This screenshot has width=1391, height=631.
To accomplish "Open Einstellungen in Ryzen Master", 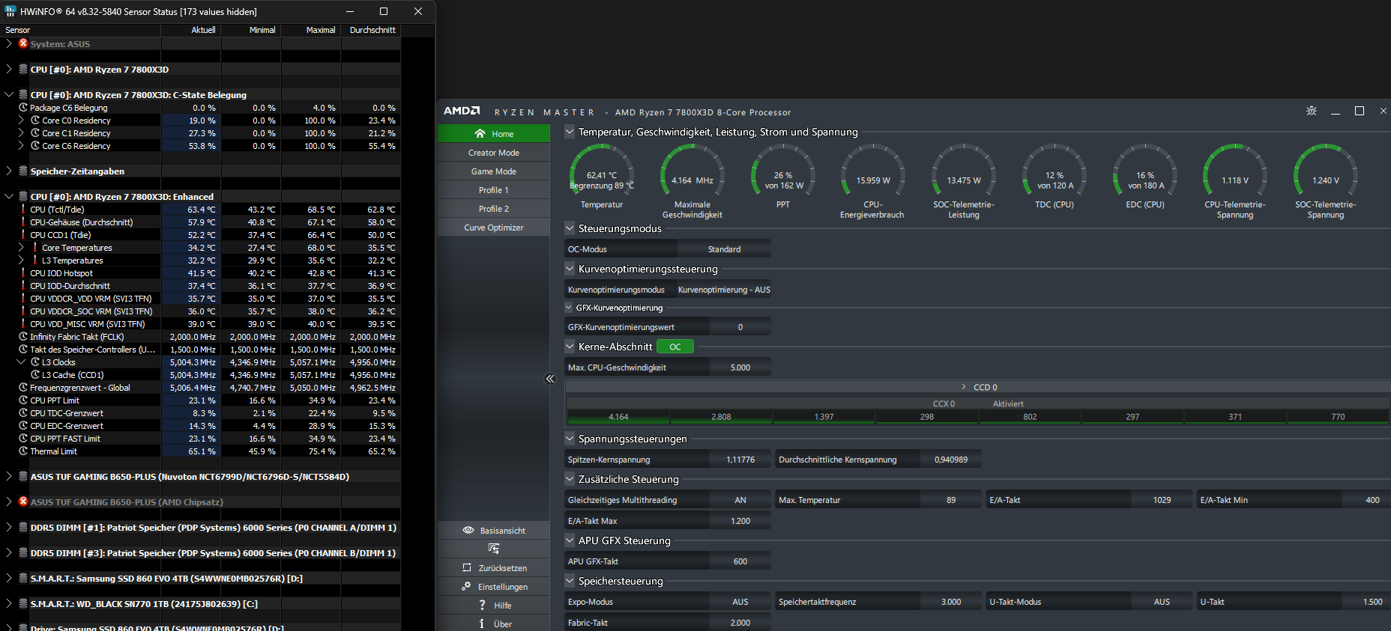I will (x=493, y=587).
